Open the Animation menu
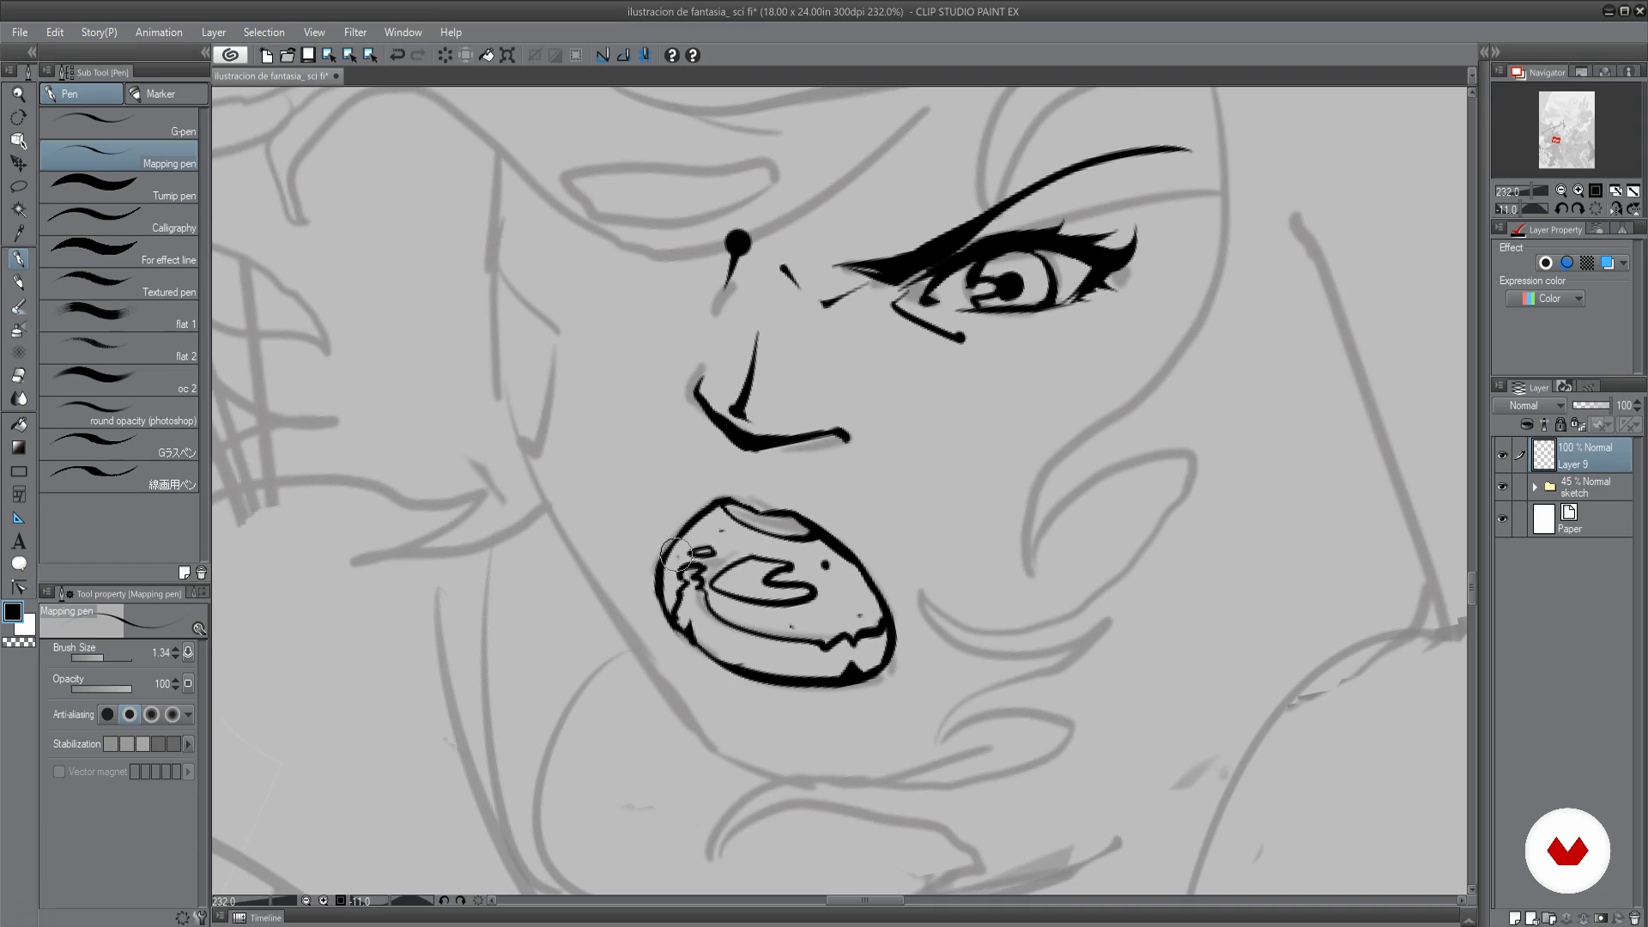Viewport: 1648px width, 927px height. pos(159,32)
